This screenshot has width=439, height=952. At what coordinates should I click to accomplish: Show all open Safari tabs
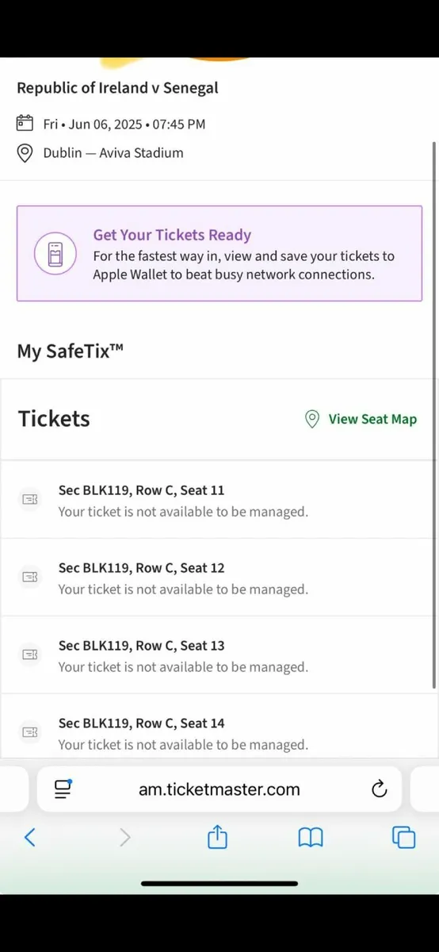pyautogui.click(x=404, y=837)
